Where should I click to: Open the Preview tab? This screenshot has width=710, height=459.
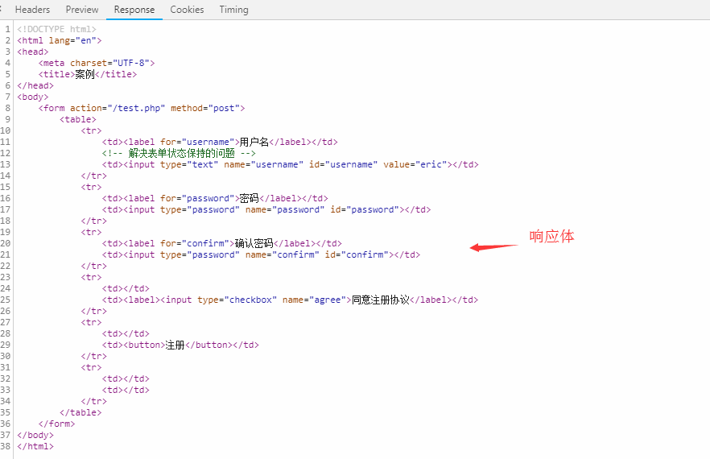[x=82, y=10]
